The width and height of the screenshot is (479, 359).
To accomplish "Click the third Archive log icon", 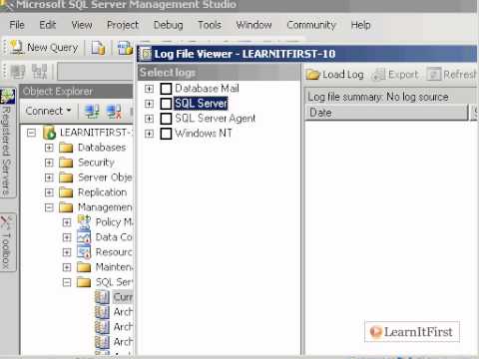I will coord(102,342).
